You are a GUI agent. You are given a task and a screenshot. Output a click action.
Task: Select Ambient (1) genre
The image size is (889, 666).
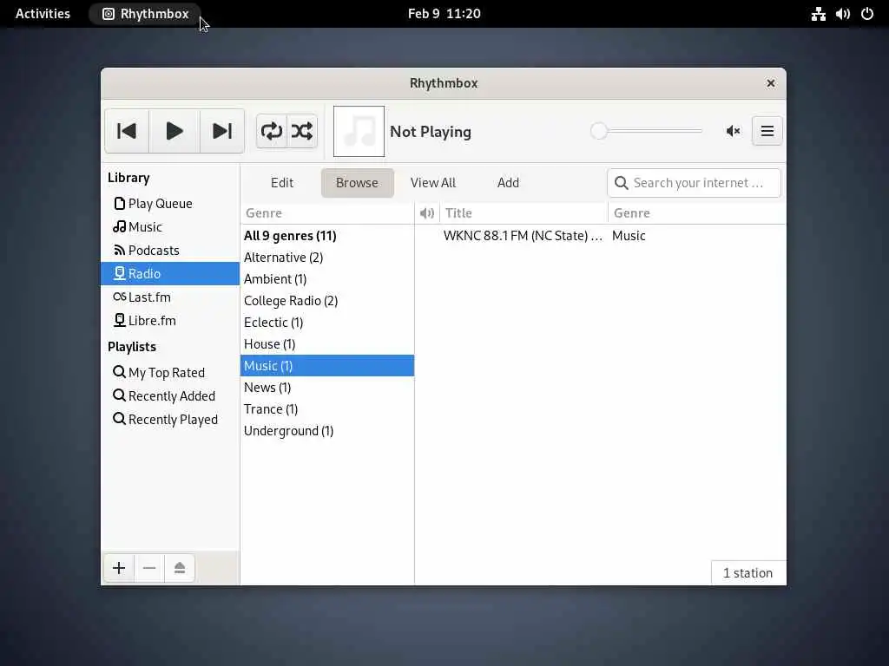[x=327, y=279]
